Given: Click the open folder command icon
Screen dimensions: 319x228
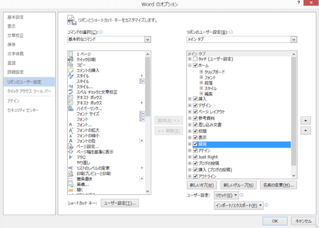Looking at the screenshot, I should 71,190.
